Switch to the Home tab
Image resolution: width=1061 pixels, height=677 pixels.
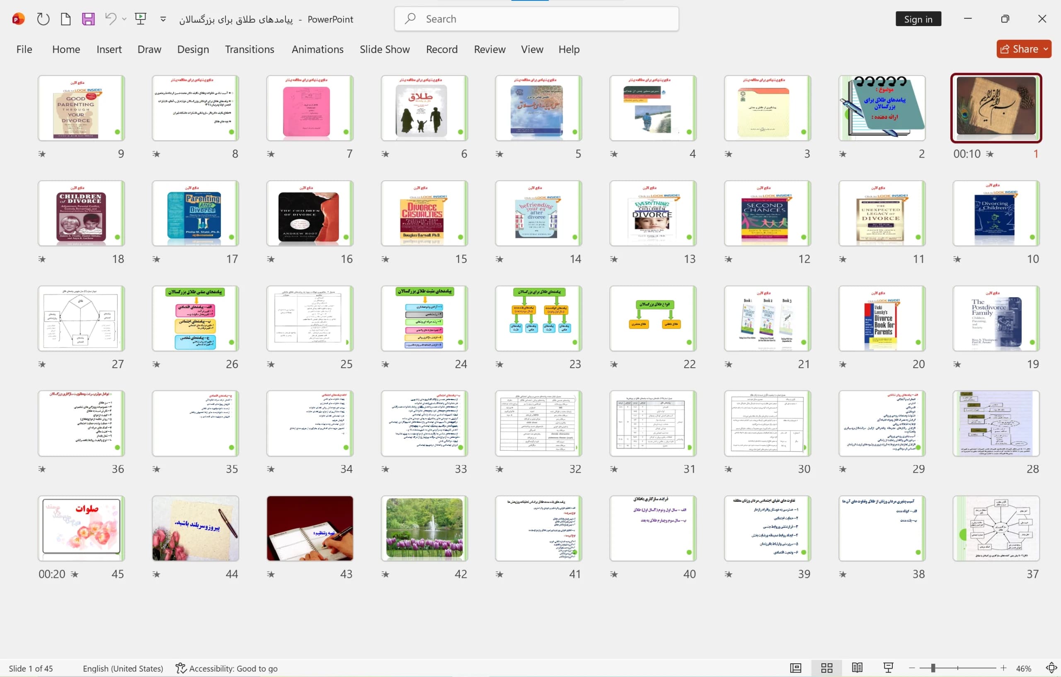coord(66,49)
